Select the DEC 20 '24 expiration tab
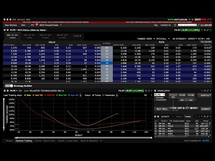 pos(29,36)
